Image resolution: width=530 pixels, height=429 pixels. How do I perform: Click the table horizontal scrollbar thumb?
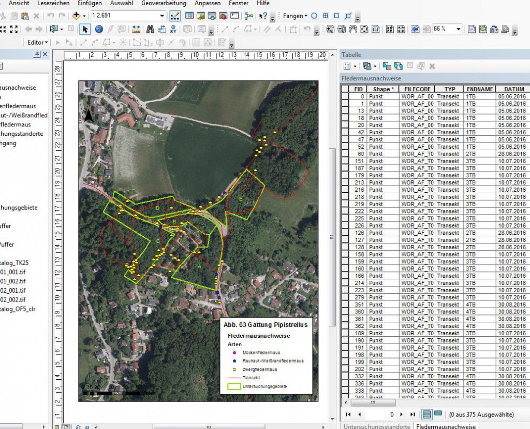tap(373, 403)
